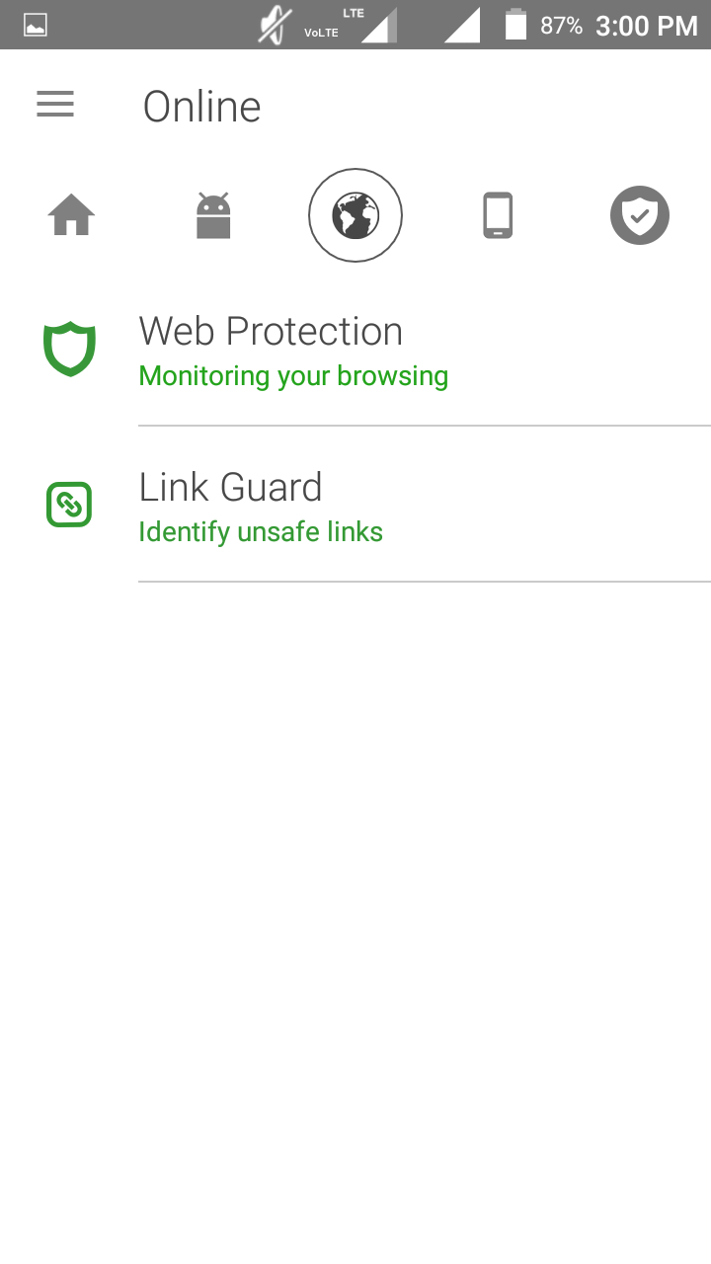Select the globe Online tab icon
The height and width of the screenshot is (1264, 711).
(355, 215)
